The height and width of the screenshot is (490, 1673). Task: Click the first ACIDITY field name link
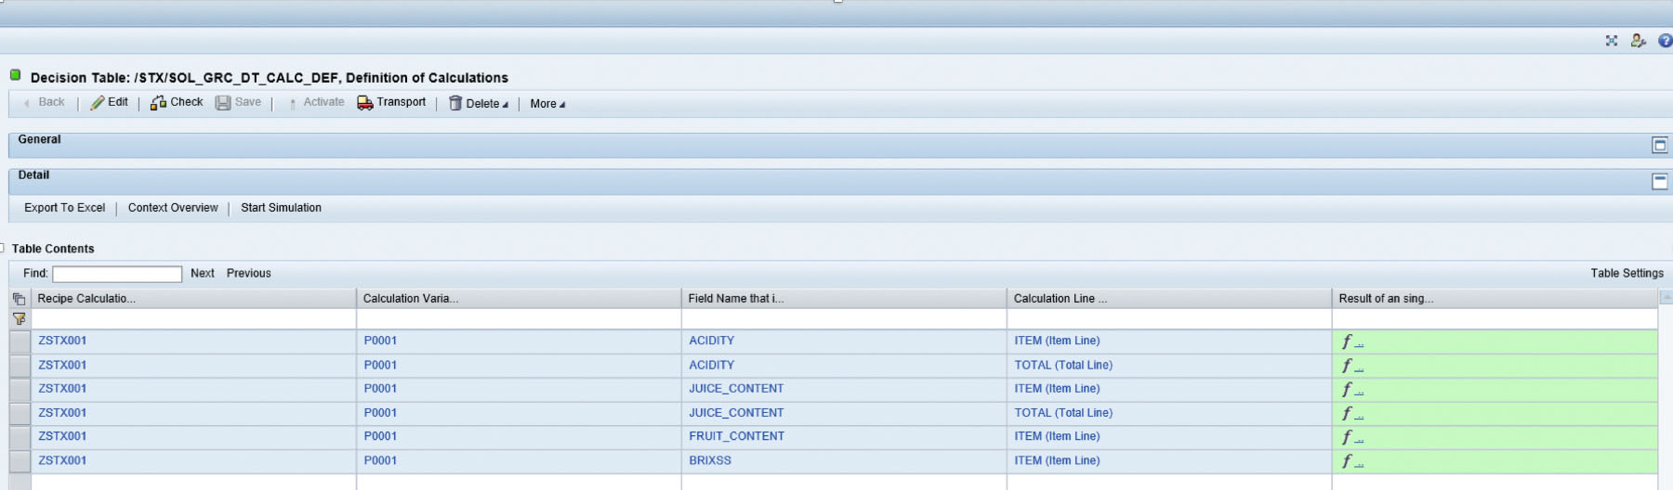[x=711, y=341]
